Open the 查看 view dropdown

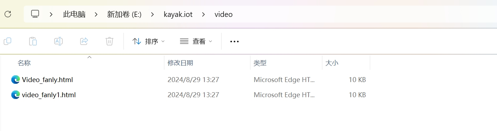coord(196,41)
